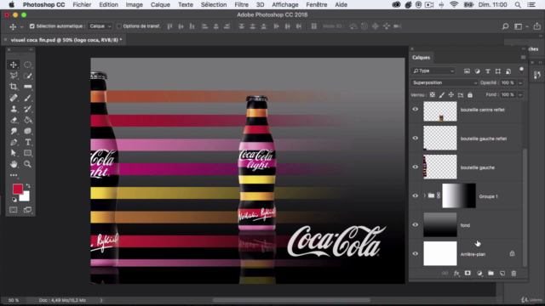The image size is (545, 306).
Task: Hide the fond layer
Action: pos(416,224)
